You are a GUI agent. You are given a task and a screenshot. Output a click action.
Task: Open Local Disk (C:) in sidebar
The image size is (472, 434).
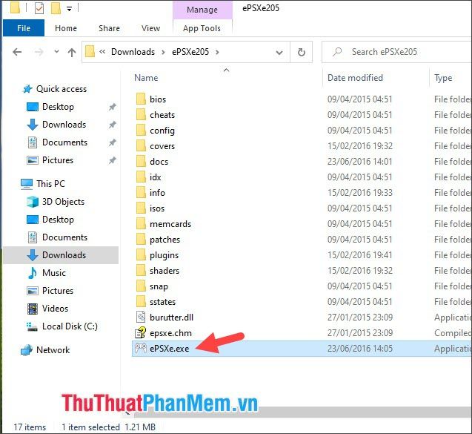[70, 326]
